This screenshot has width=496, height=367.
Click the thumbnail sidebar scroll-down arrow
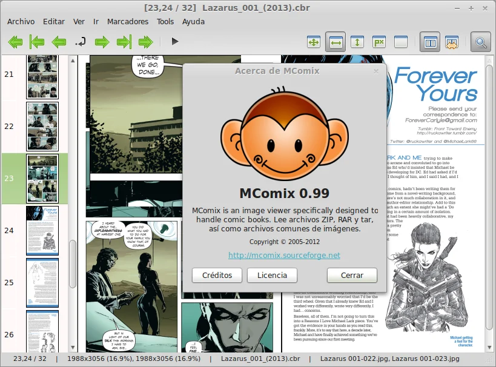coord(73,348)
